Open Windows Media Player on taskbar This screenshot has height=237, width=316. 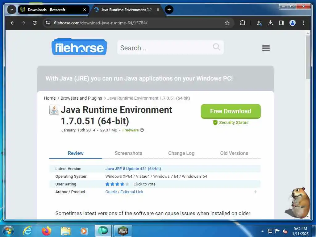[x=84, y=231]
